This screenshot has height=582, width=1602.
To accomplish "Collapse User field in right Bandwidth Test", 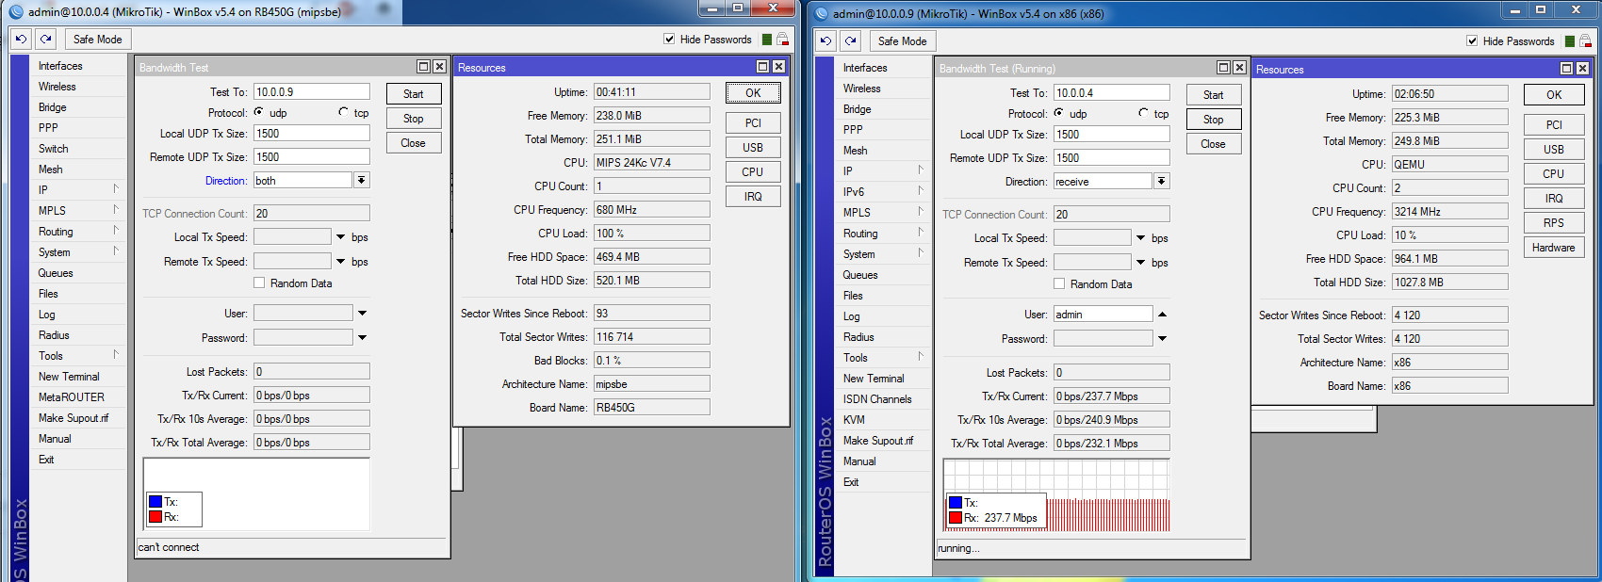I will pos(1162,314).
